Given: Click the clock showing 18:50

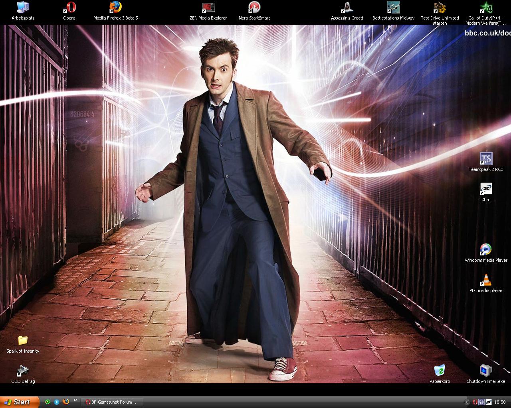Looking at the screenshot, I should pyautogui.click(x=500, y=402).
